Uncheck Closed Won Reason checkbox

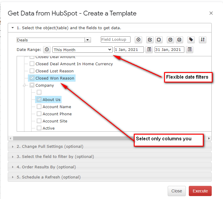(x=32, y=78)
